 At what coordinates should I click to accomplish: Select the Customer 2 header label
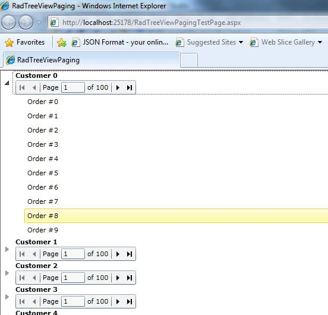click(x=36, y=266)
